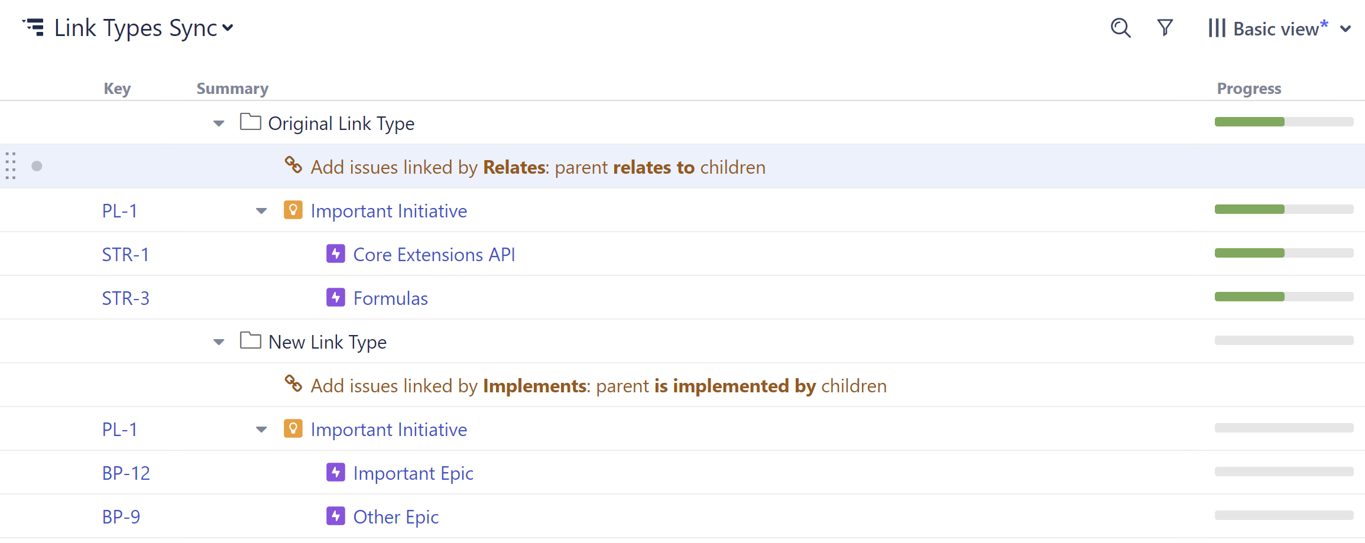This screenshot has width=1365, height=543.
Task: Open the Important Epic issue link
Action: click(x=413, y=473)
